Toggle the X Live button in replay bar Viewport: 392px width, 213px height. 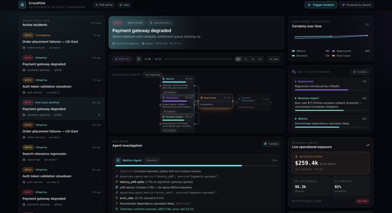point(274,59)
